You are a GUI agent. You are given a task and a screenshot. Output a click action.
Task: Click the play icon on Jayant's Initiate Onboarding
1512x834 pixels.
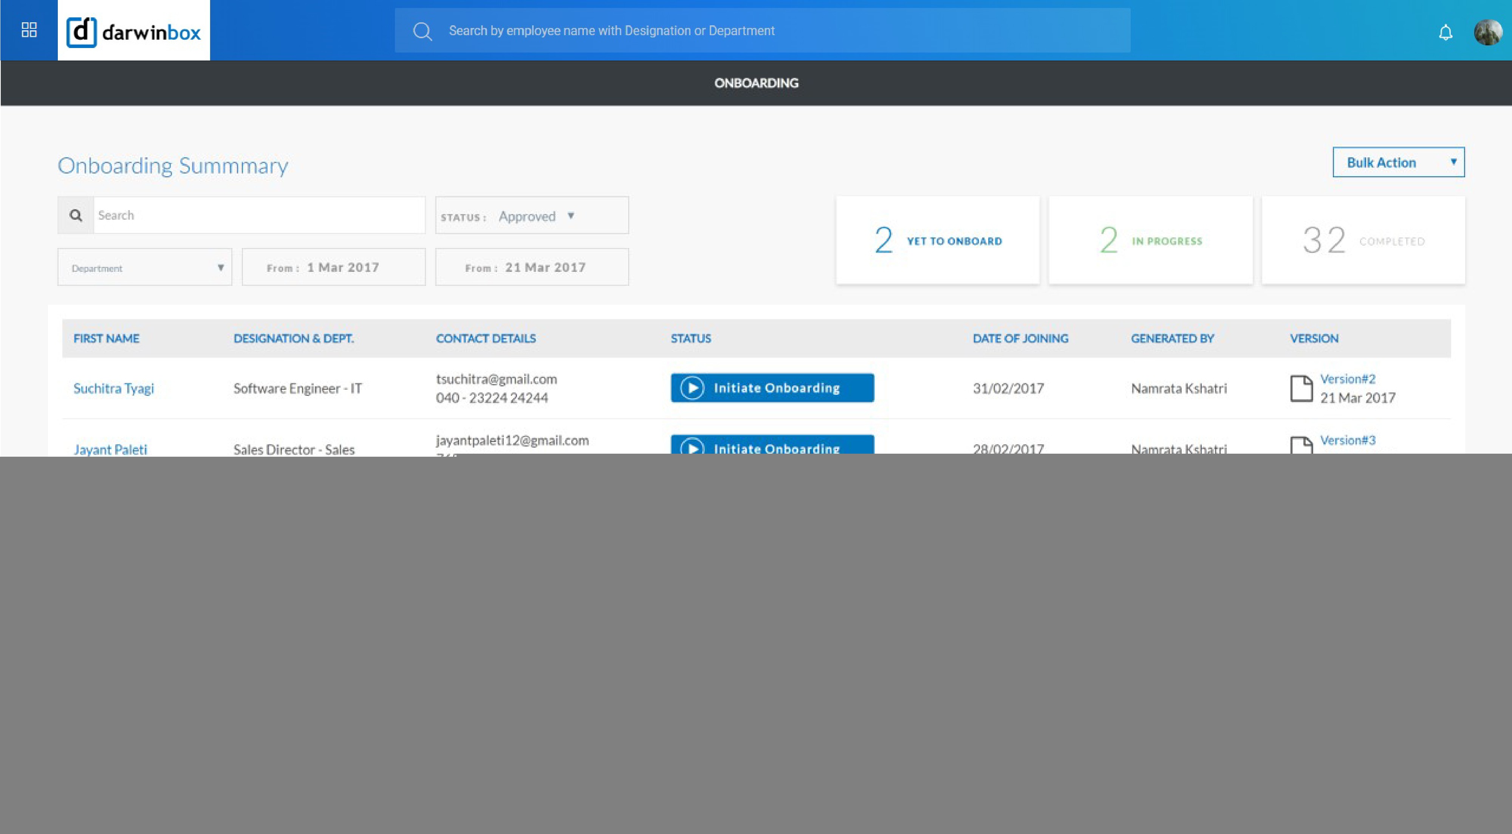click(x=693, y=448)
